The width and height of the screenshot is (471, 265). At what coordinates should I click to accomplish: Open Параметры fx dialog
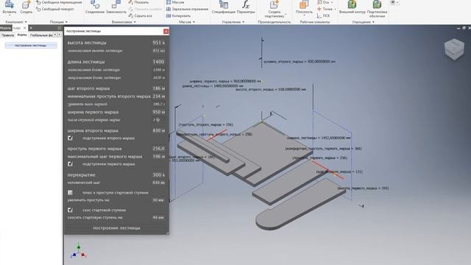click(x=246, y=7)
